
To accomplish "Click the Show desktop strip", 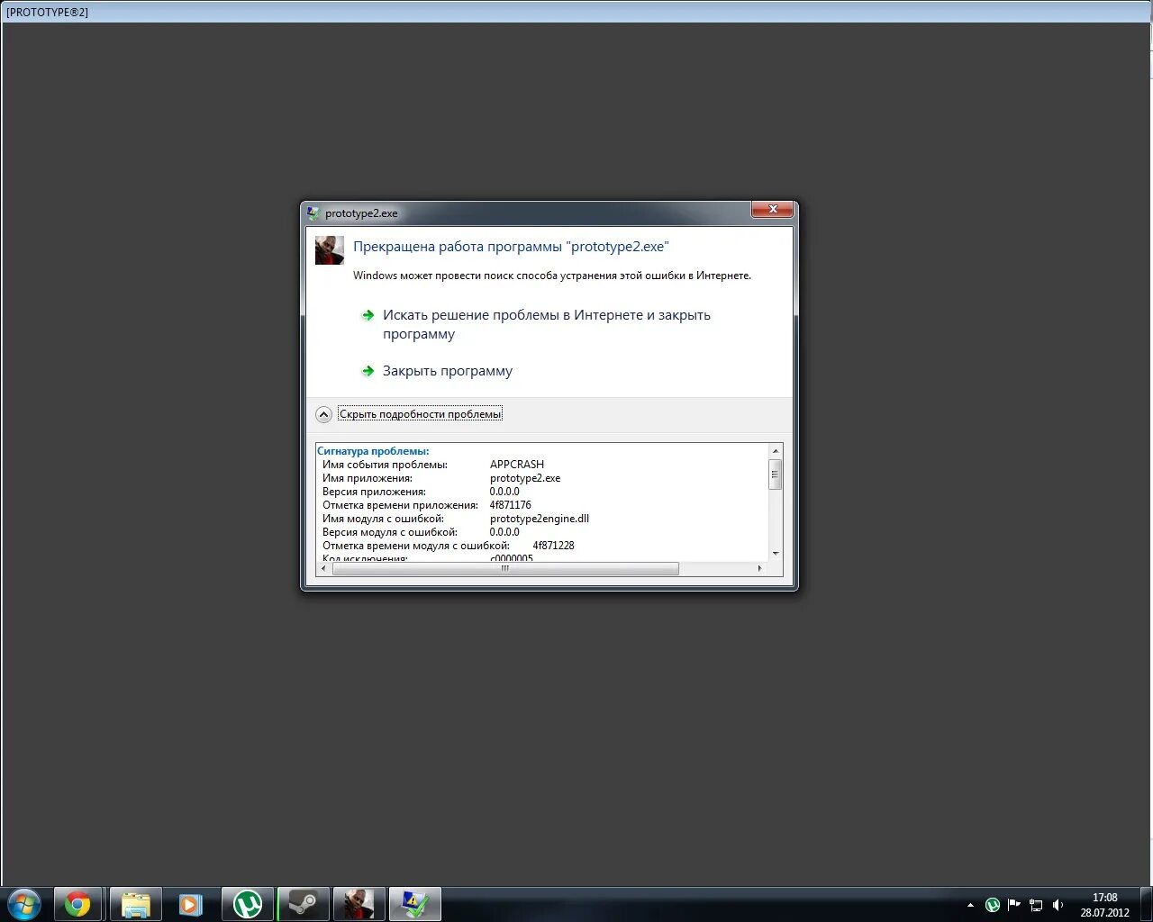I will 1146,904.
